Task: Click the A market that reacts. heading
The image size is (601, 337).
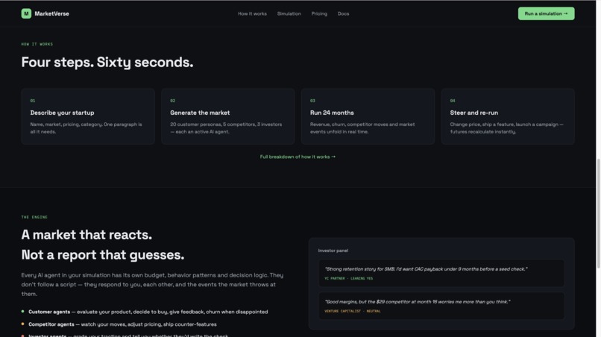Action: click(x=86, y=235)
